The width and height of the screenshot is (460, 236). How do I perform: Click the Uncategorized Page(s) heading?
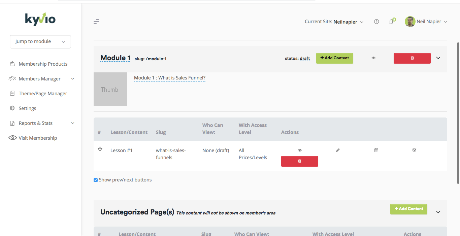(137, 212)
